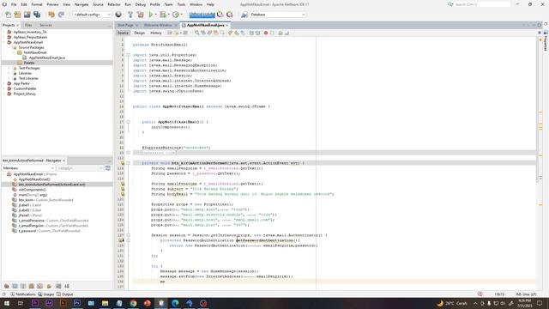Open Output window from status bar
The height and width of the screenshot is (309, 549).
tap(65, 294)
